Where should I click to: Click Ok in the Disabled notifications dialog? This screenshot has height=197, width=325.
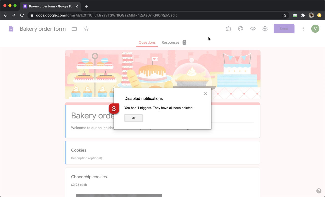pyautogui.click(x=133, y=118)
